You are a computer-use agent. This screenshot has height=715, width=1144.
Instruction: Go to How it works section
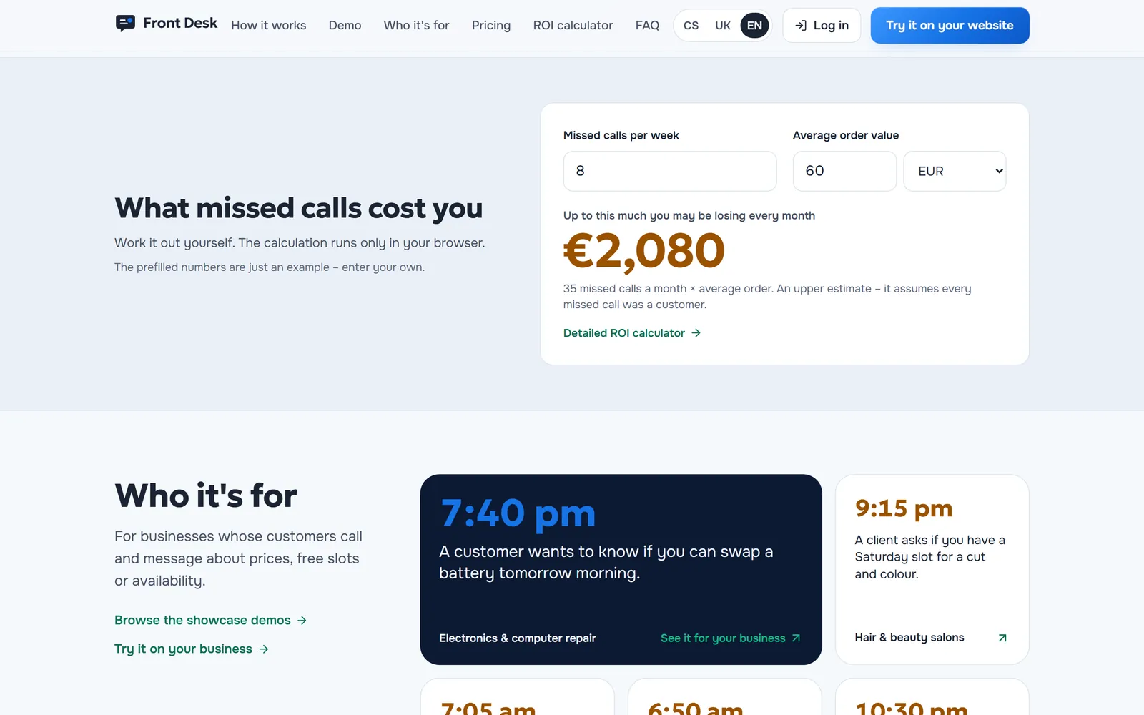268,26
